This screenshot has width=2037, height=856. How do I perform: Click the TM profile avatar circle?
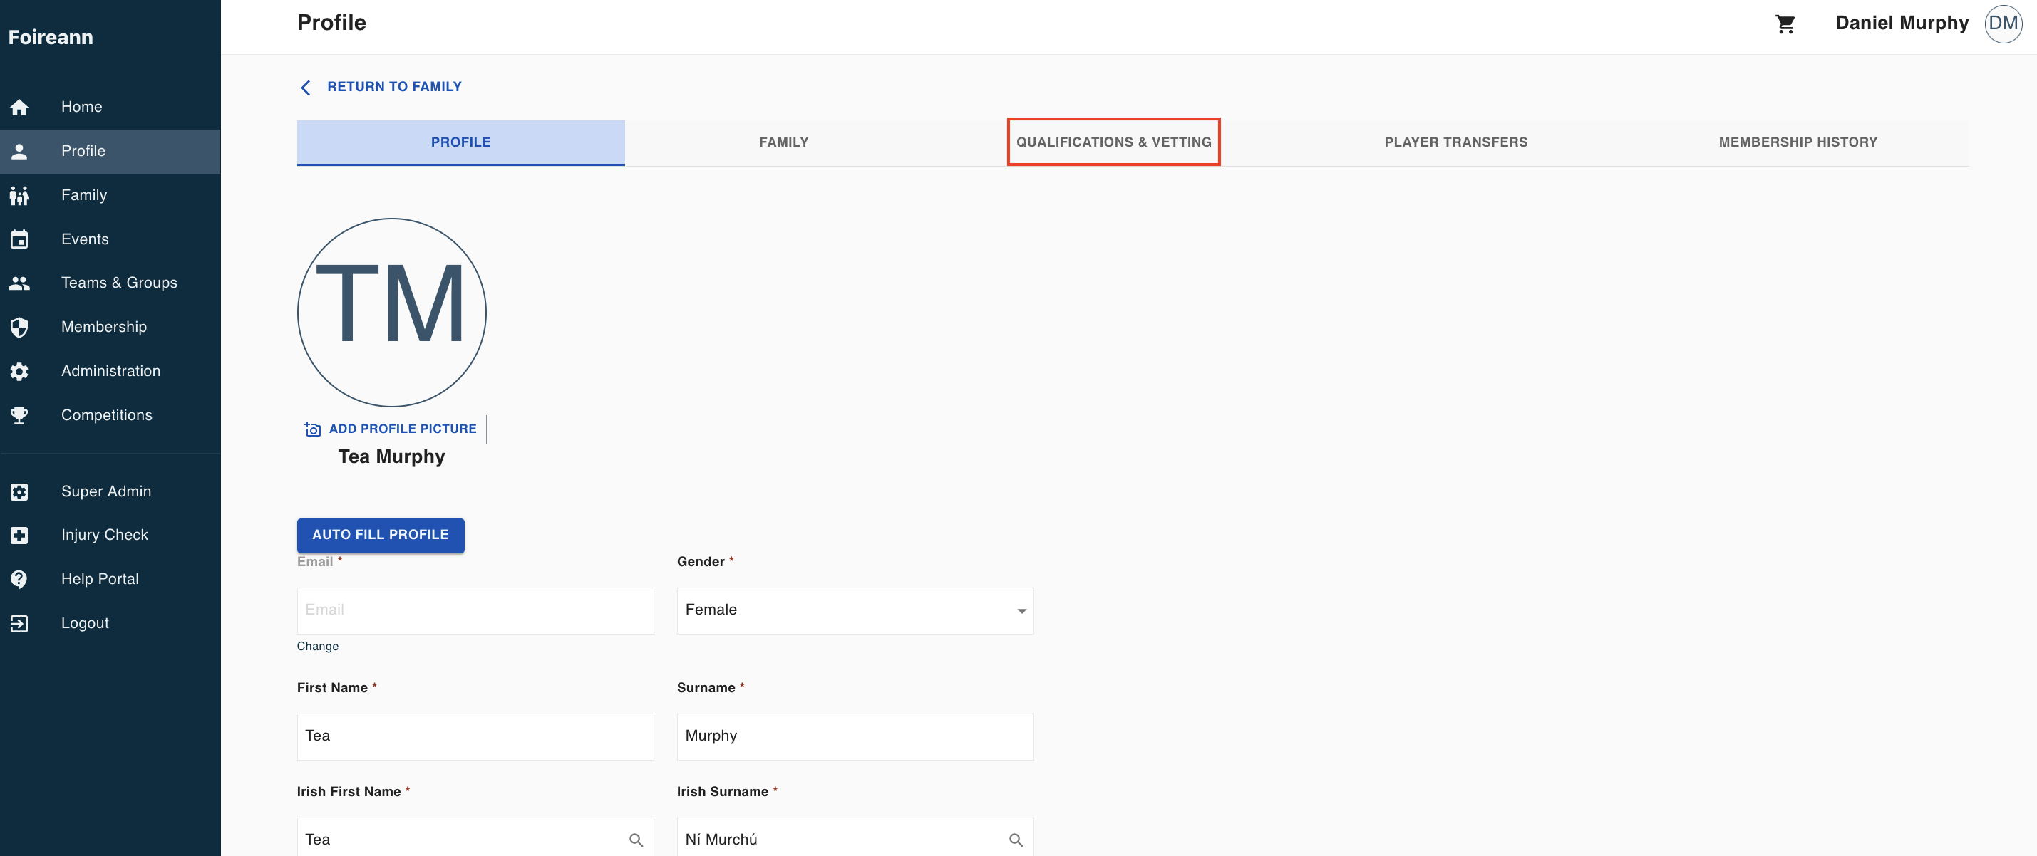391,313
